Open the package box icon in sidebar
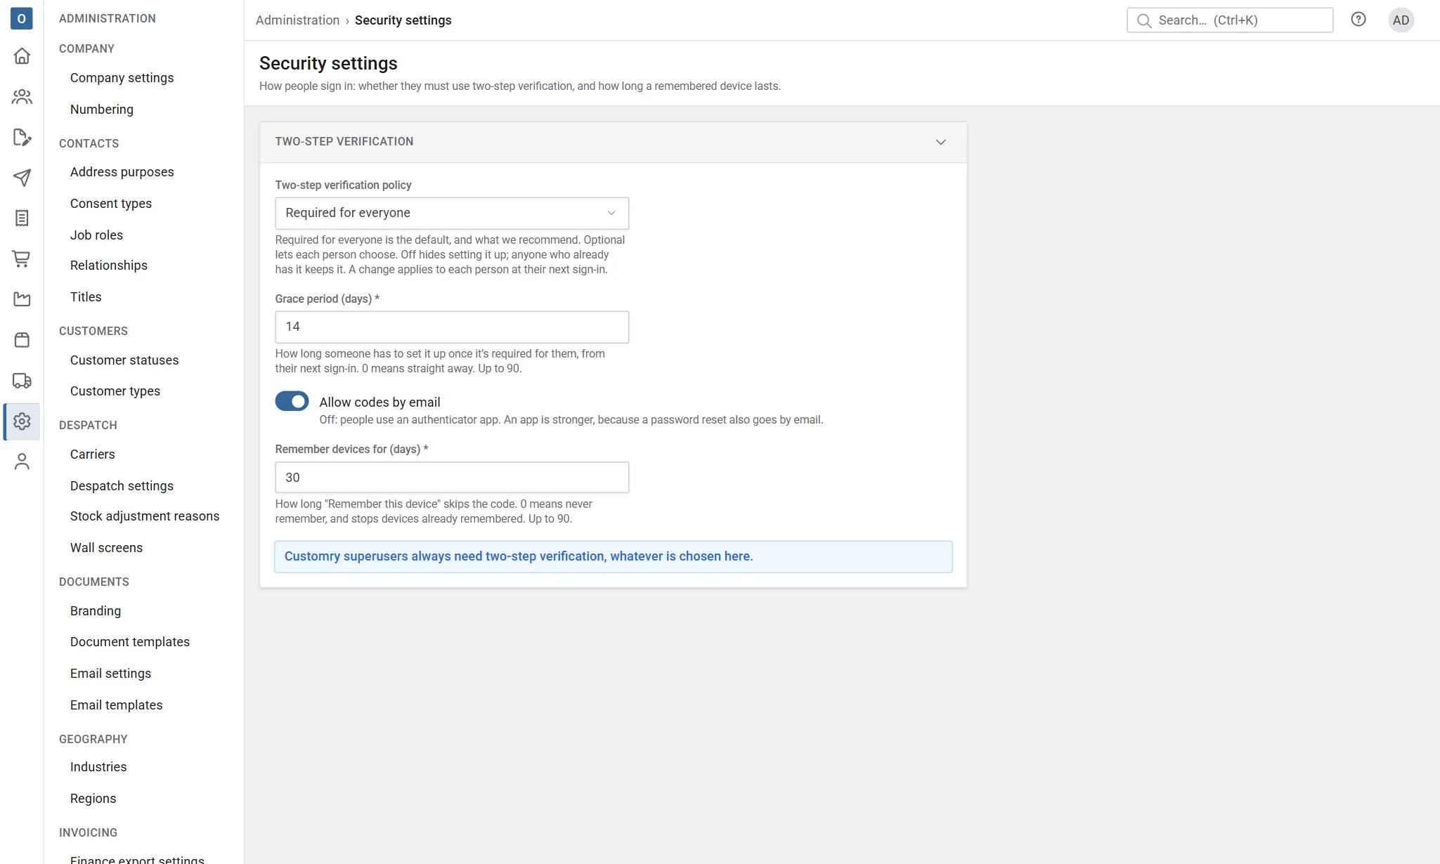The image size is (1440, 864). tap(22, 340)
